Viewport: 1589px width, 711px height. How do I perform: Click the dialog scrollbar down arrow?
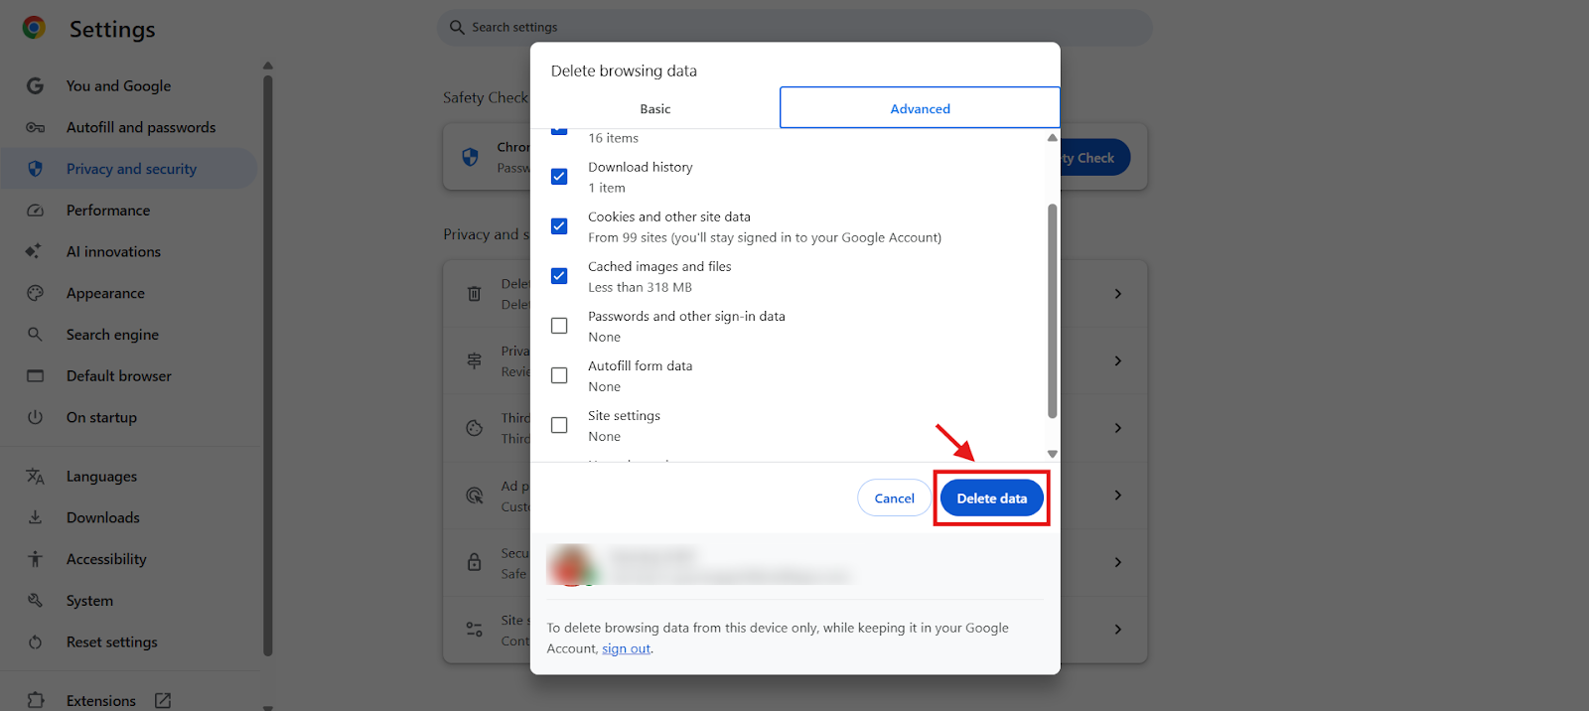(x=1052, y=454)
